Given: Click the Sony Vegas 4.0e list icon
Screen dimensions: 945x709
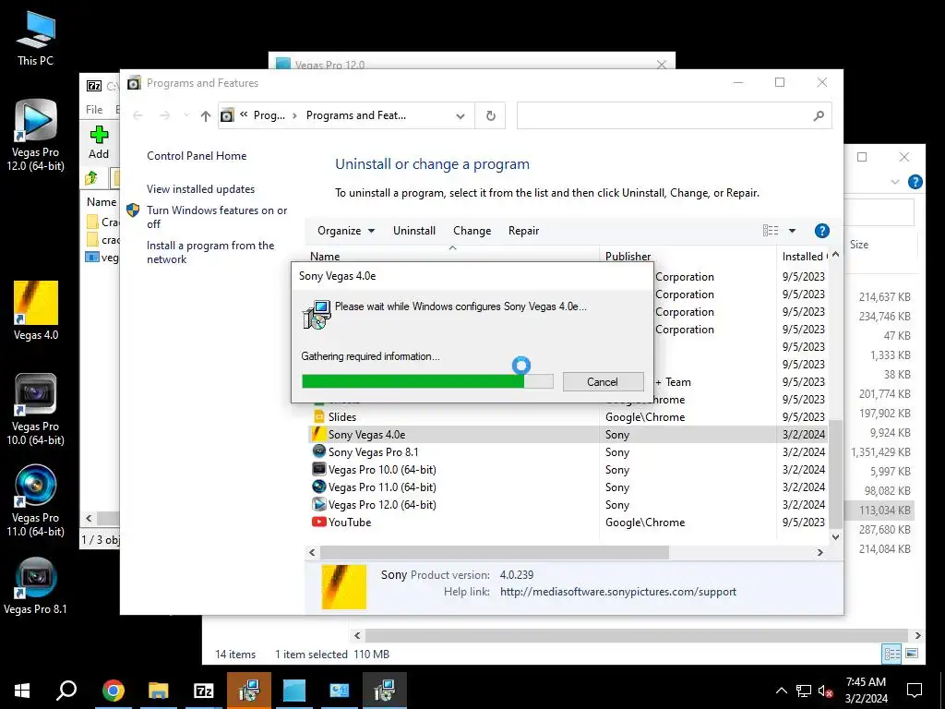Looking at the screenshot, I should 318,434.
